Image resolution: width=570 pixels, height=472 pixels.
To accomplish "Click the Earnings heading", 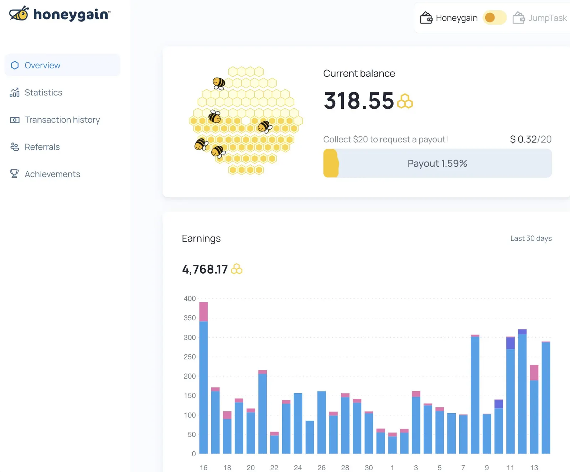I will click(201, 238).
